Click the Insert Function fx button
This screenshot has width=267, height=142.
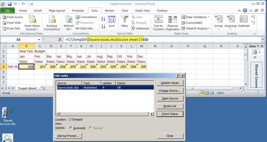tap(60, 40)
